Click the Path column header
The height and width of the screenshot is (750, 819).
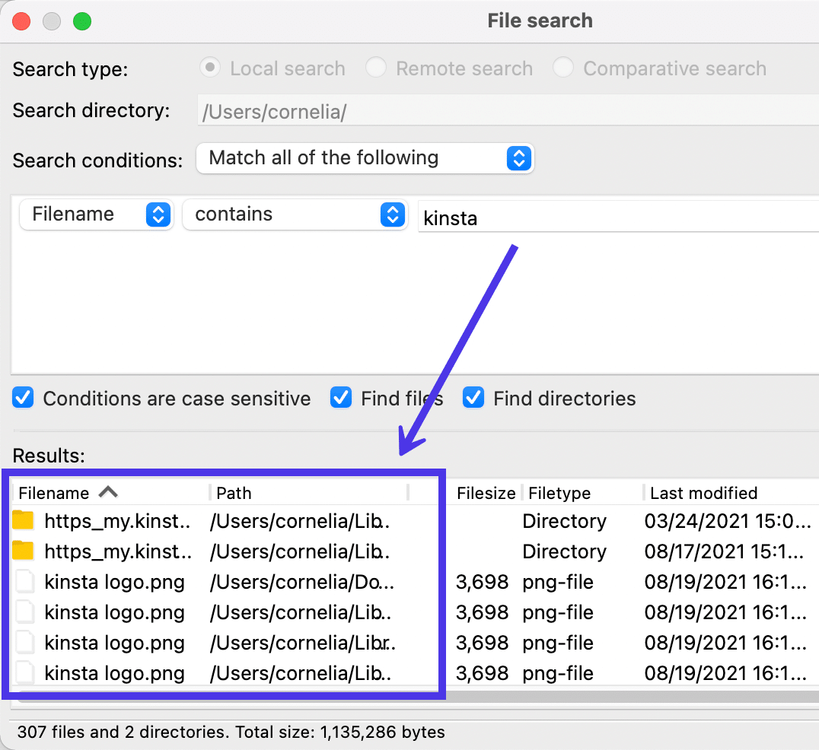[234, 493]
